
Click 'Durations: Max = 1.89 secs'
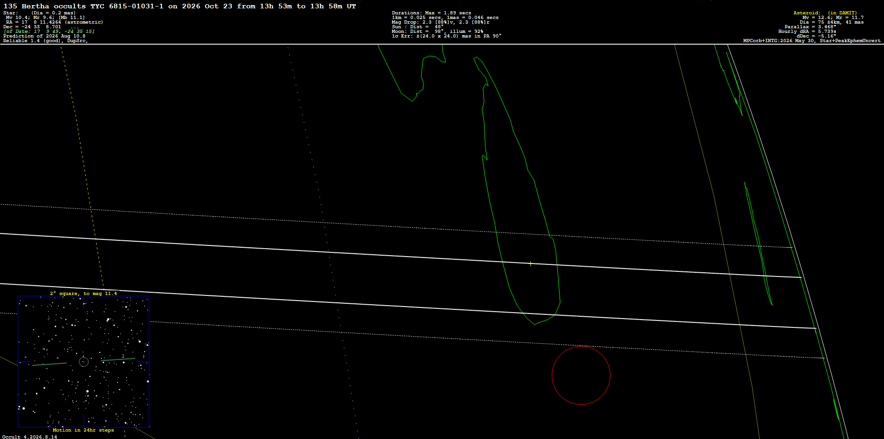(x=431, y=13)
